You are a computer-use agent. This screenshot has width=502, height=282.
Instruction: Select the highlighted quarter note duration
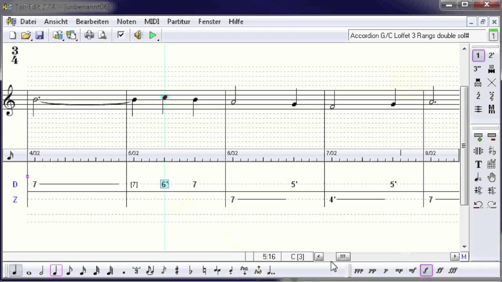coord(56,271)
